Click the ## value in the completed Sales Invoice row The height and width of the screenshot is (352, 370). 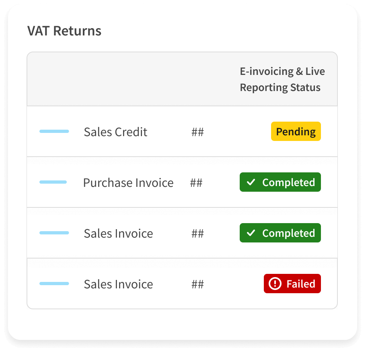(197, 234)
